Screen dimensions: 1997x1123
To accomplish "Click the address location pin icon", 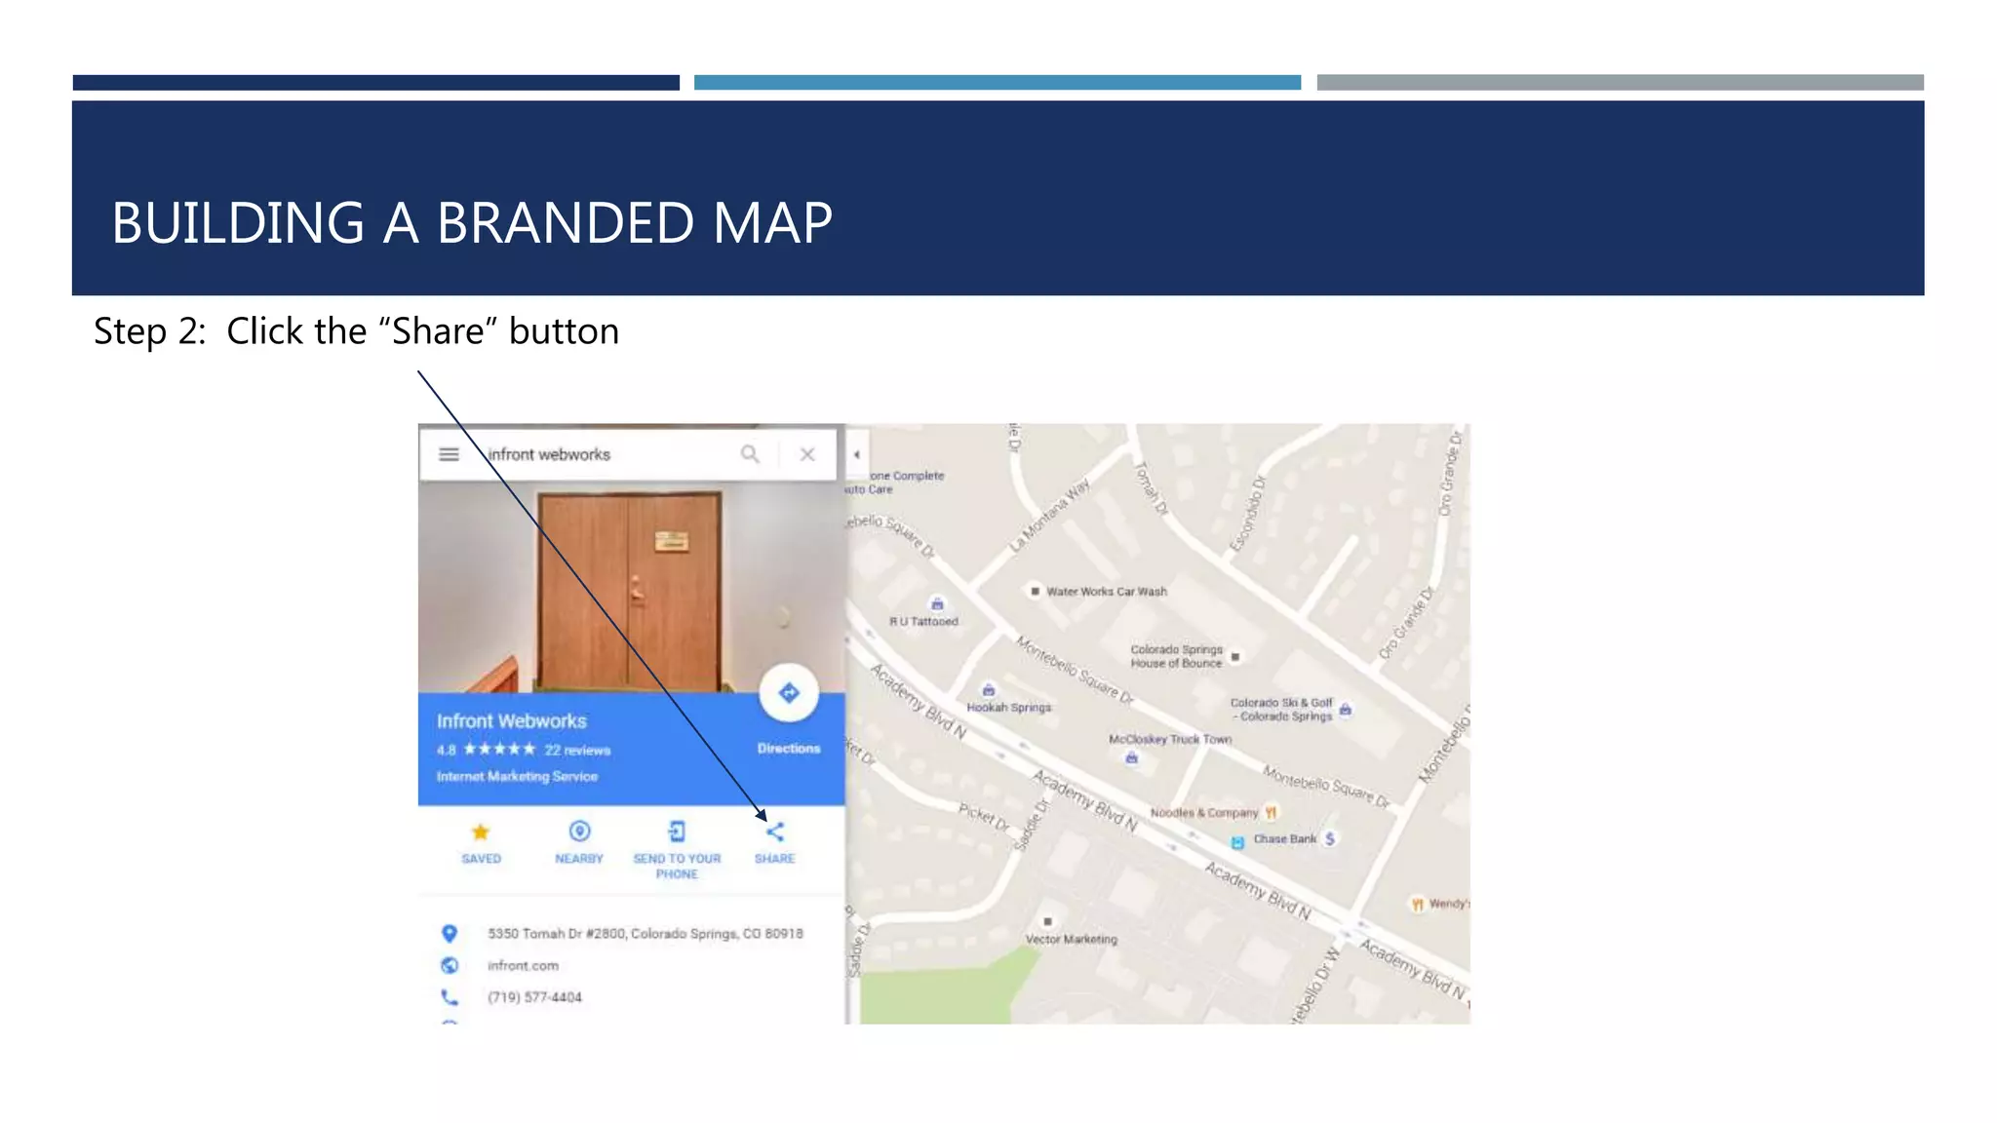I will point(450,933).
